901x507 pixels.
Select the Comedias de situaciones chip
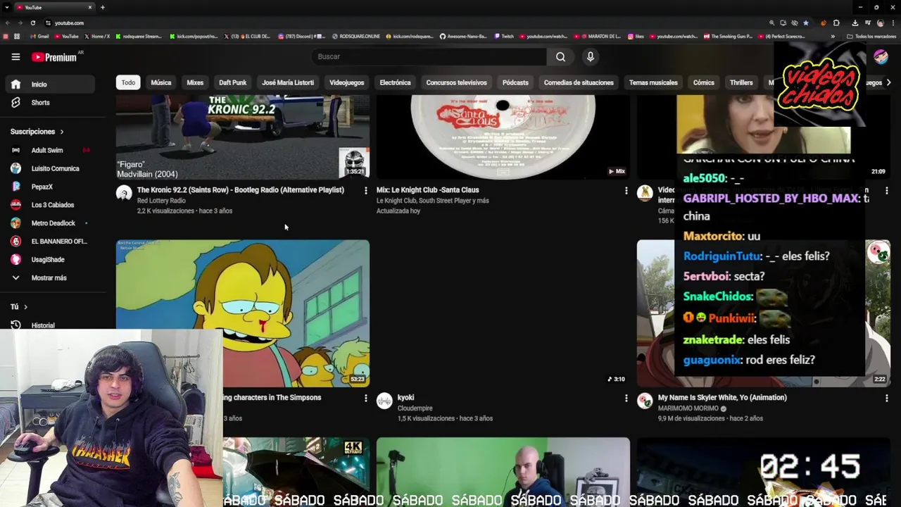(579, 82)
